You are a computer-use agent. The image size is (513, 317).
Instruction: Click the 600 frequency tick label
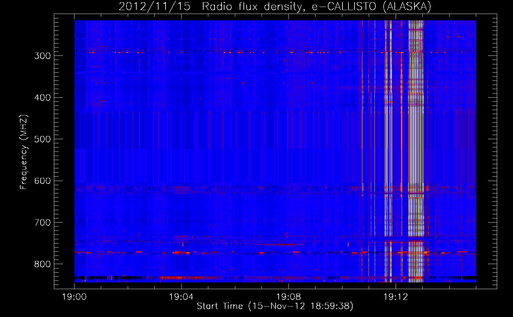coord(42,181)
